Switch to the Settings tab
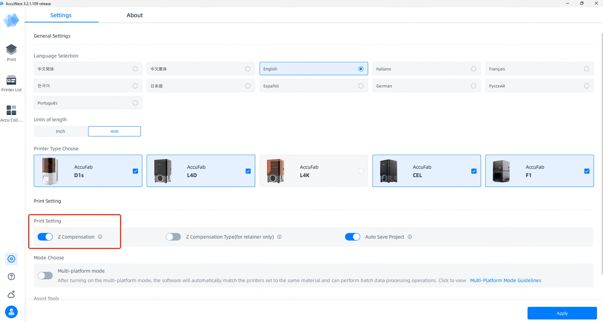603x322 pixels. point(61,15)
